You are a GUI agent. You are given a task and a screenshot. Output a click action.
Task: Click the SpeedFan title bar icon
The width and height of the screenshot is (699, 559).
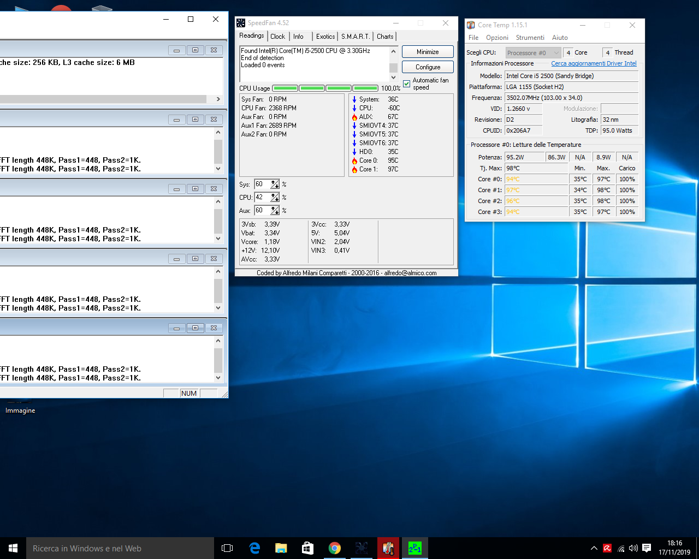241,23
